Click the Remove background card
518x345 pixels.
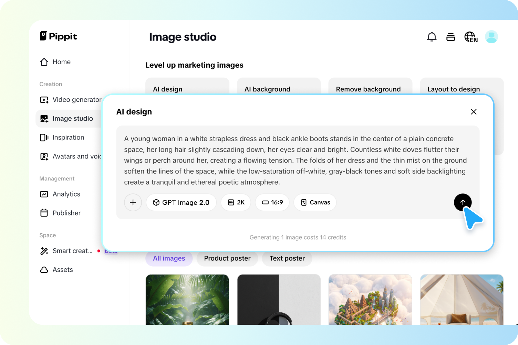point(368,89)
